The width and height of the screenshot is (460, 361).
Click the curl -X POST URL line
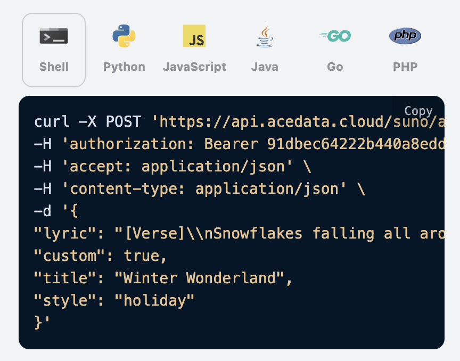click(239, 121)
